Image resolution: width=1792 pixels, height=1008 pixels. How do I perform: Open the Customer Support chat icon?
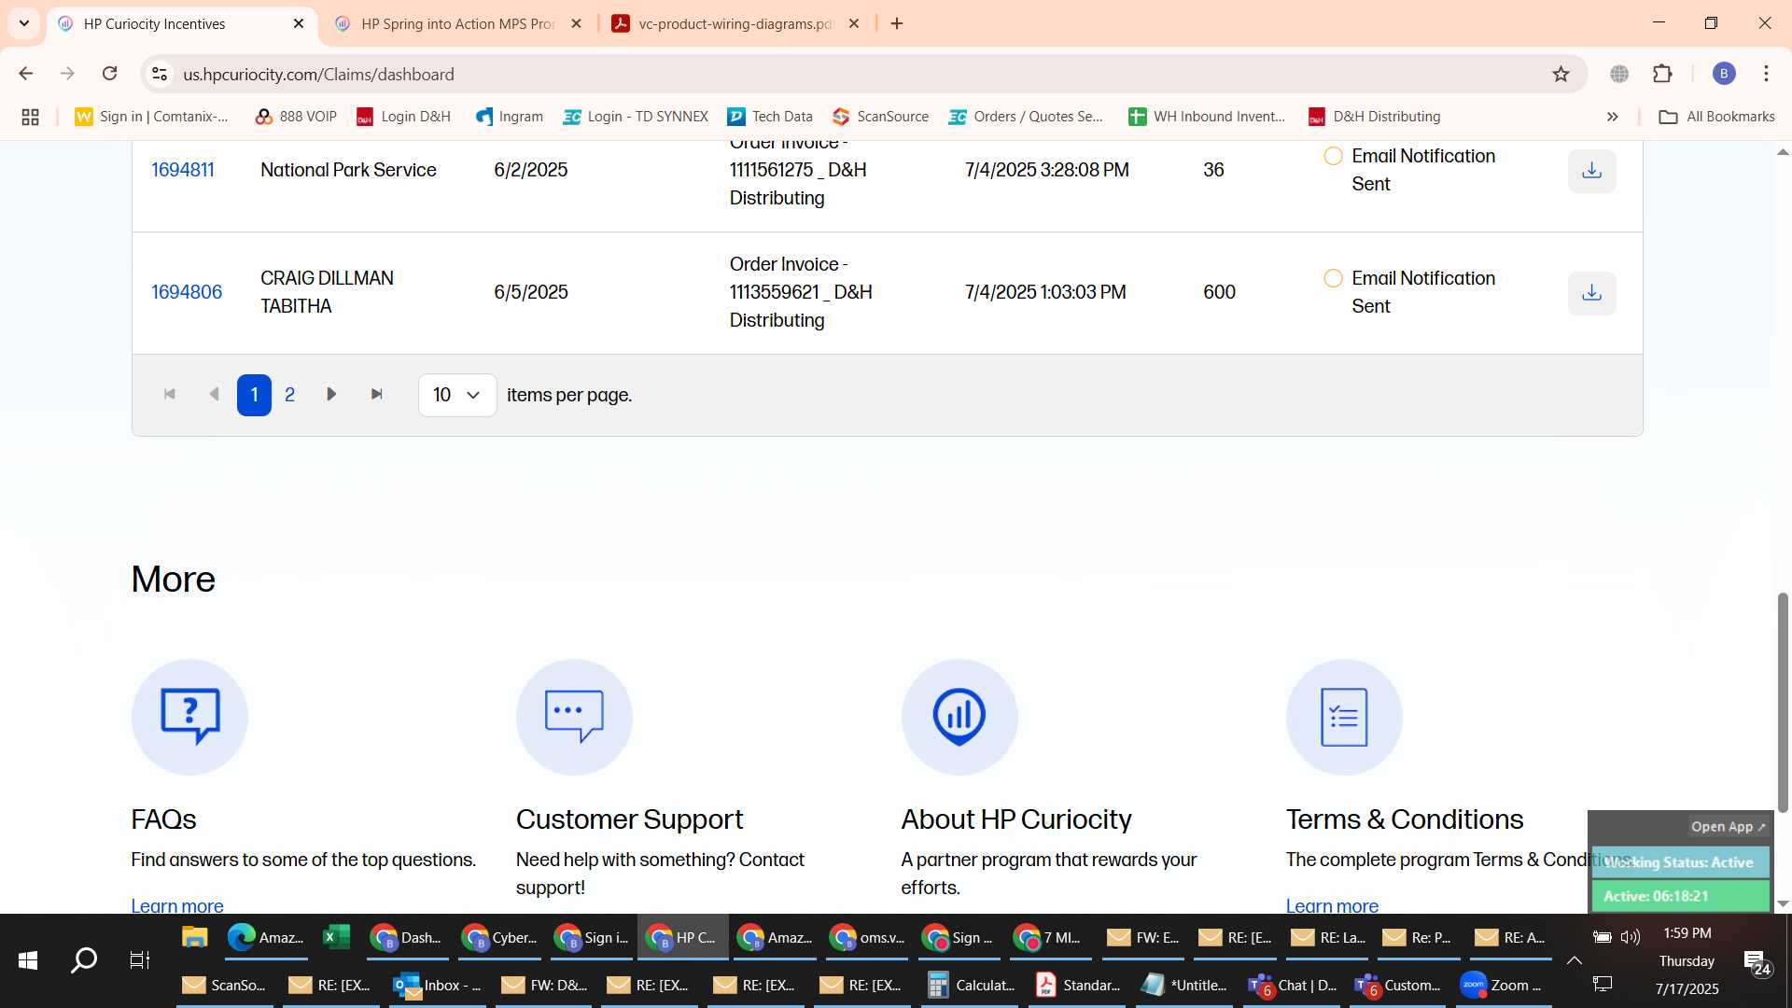point(574,717)
